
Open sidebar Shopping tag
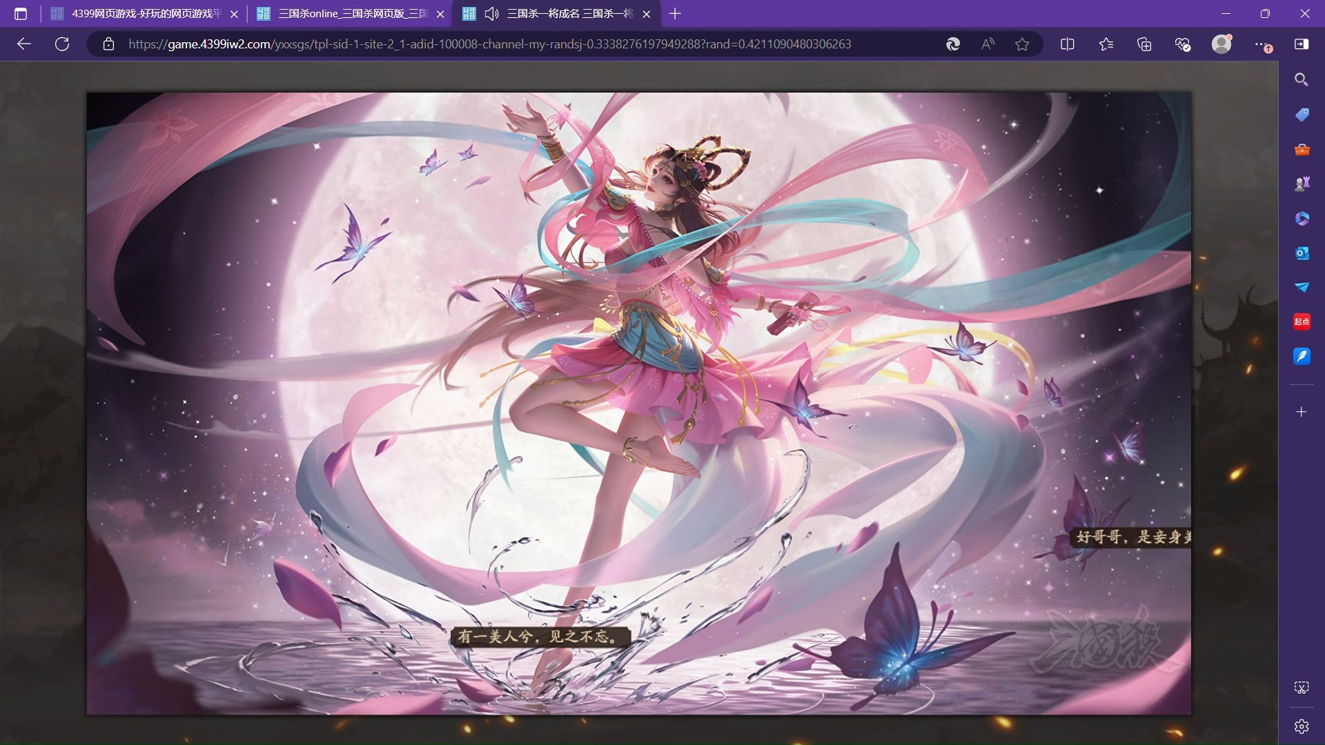[x=1302, y=115]
